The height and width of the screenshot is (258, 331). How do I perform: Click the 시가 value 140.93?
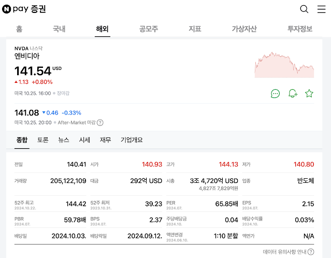(152, 164)
